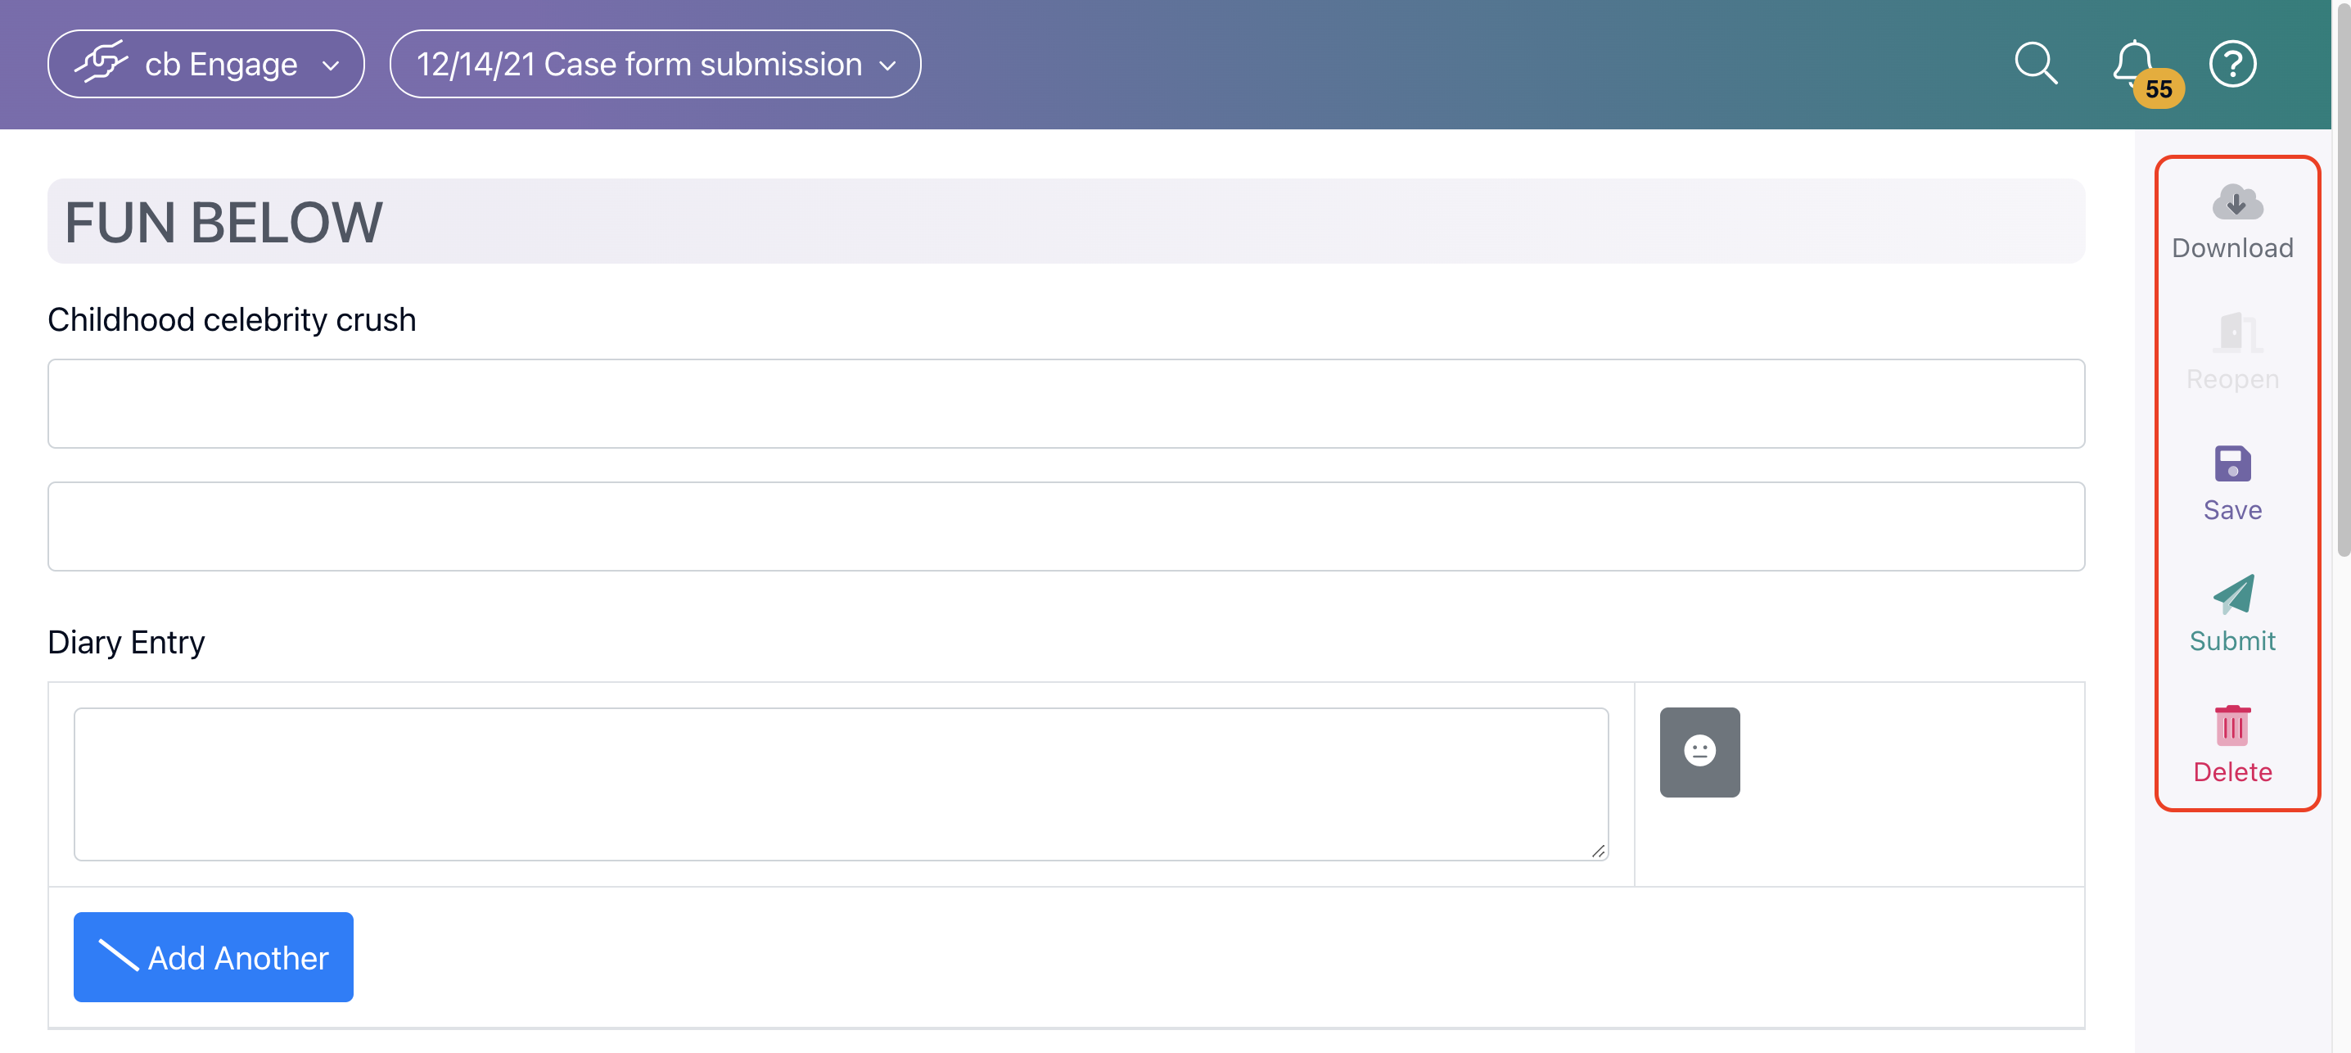Screen dimensions: 2351x1053
Task: Expand 12/14/21 Case form submission dropdown
Action: tap(656, 64)
